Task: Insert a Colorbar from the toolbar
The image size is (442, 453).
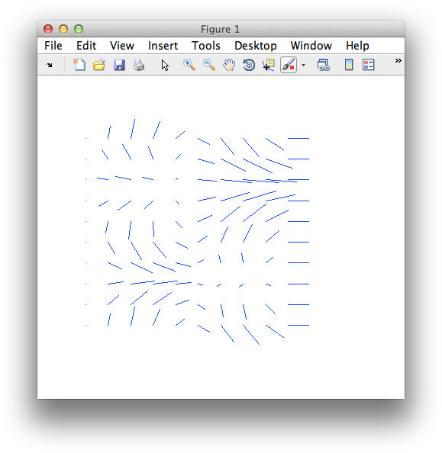Action: pos(349,65)
